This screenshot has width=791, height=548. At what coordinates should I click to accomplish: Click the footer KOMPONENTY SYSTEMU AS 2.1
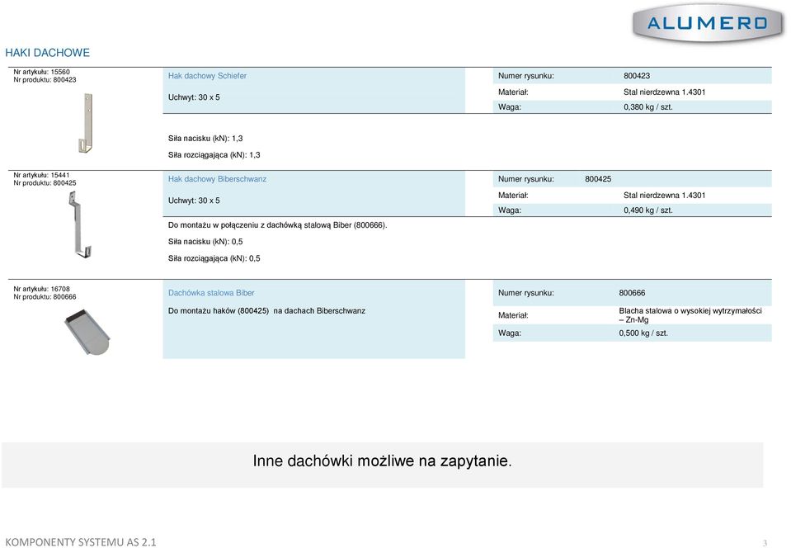pyautogui.click(x=81, y=542)
